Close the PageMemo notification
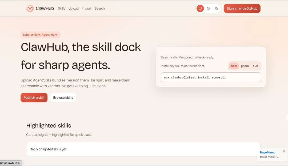Viewport: 288px width, 166px height. coord(284,151)
